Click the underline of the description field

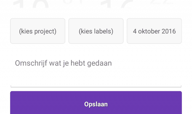pos(96,87)
